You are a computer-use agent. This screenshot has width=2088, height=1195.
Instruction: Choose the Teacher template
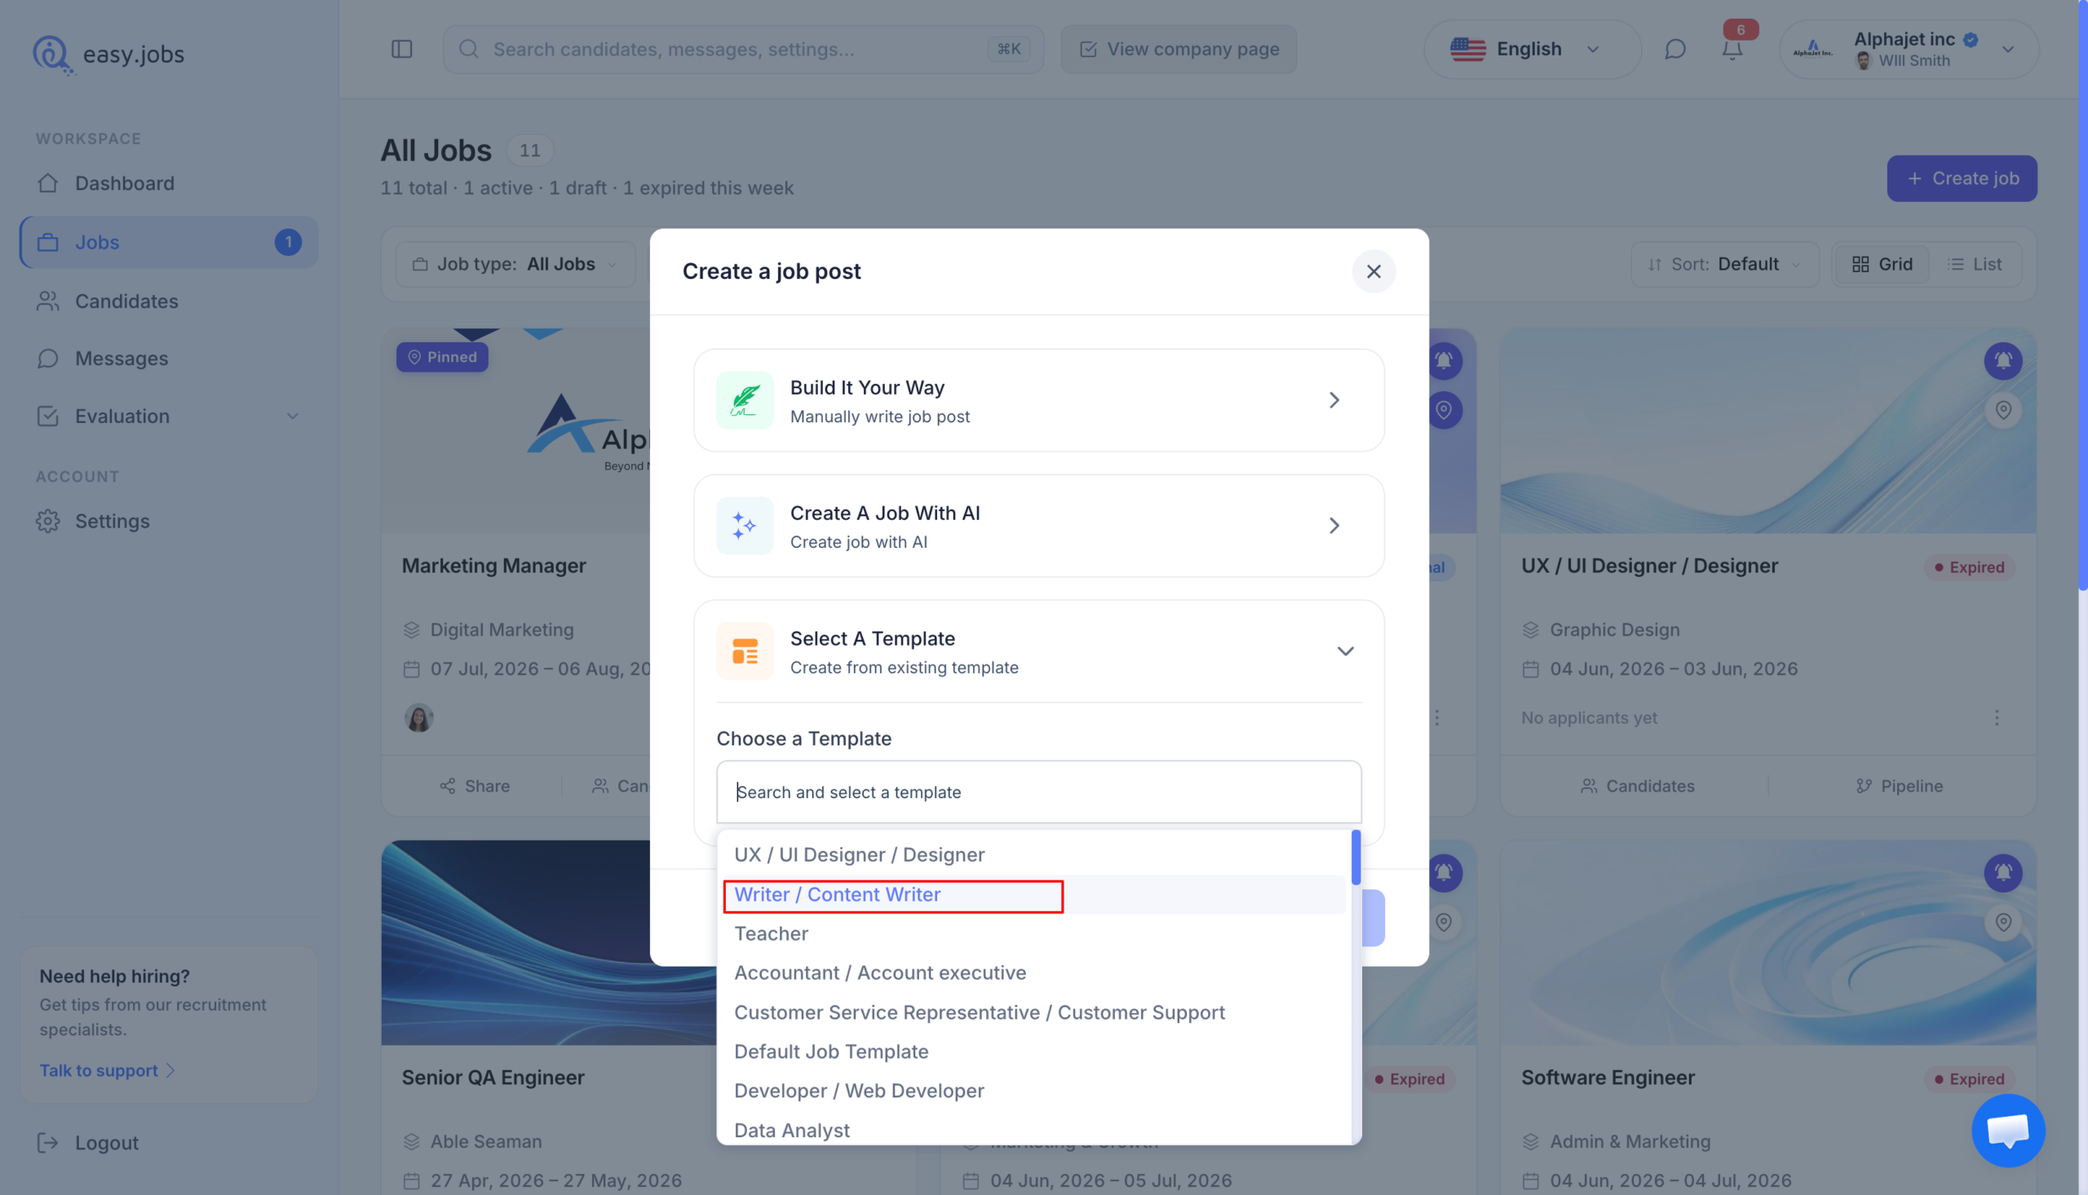pyautogui.click(x=1033, y=933)
